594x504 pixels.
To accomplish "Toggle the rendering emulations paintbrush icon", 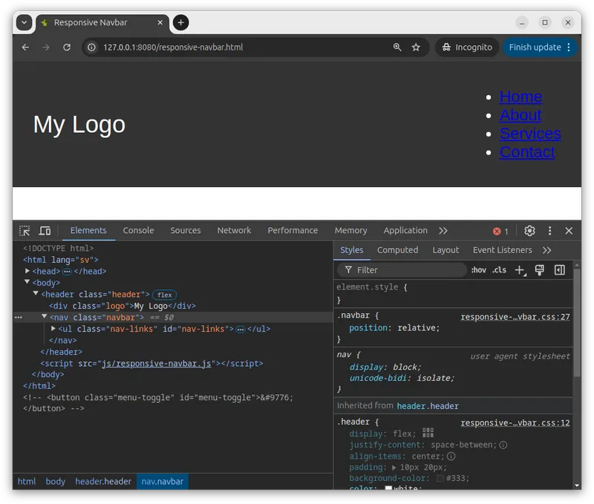I will [x=540, y=270].
